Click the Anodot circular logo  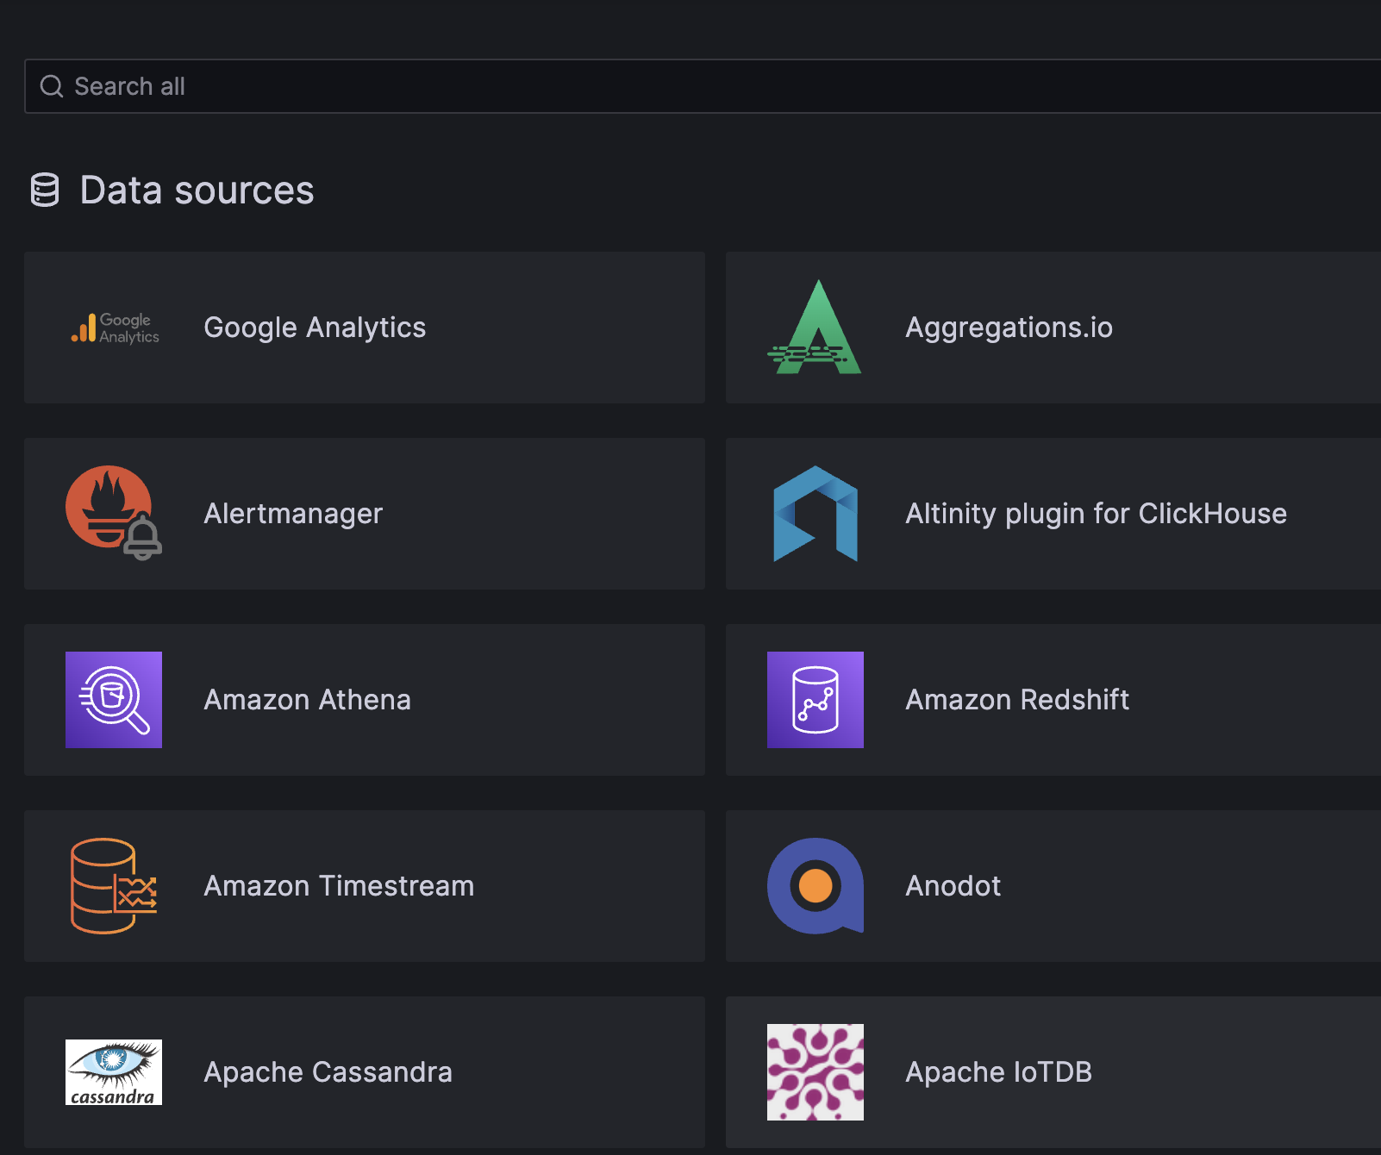coord(815,886)
